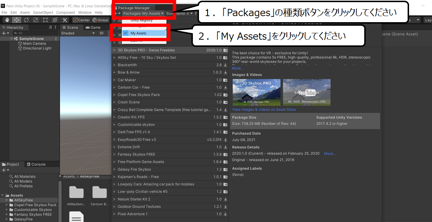
Task: Open the Shaded draw mode dropdown
Action: 78,33
